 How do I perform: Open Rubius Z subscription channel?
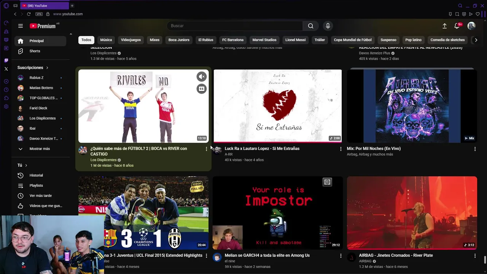click(x=40, y=78)
